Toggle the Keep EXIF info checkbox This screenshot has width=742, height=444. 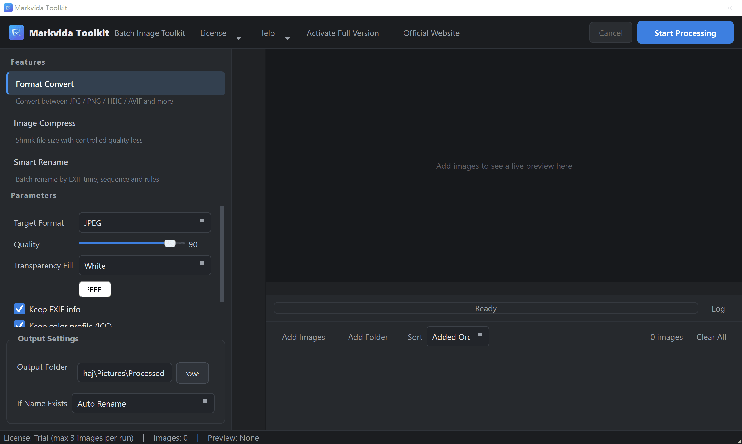(20, 309)
